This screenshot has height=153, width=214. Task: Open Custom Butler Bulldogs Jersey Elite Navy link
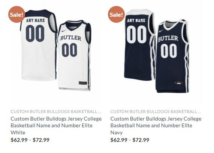156,125
